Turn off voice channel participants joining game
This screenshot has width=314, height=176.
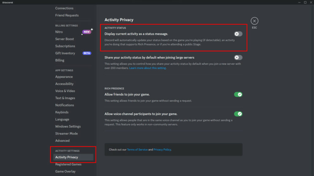tap(238, 114)
